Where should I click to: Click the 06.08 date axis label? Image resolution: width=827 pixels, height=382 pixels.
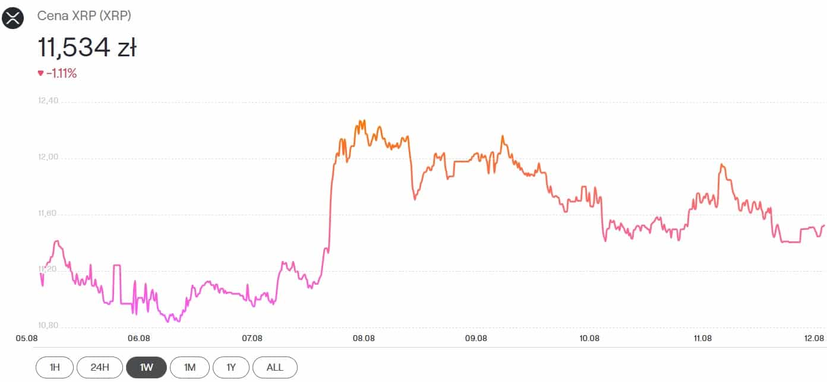pyautogui.click(x=138, y=338)
